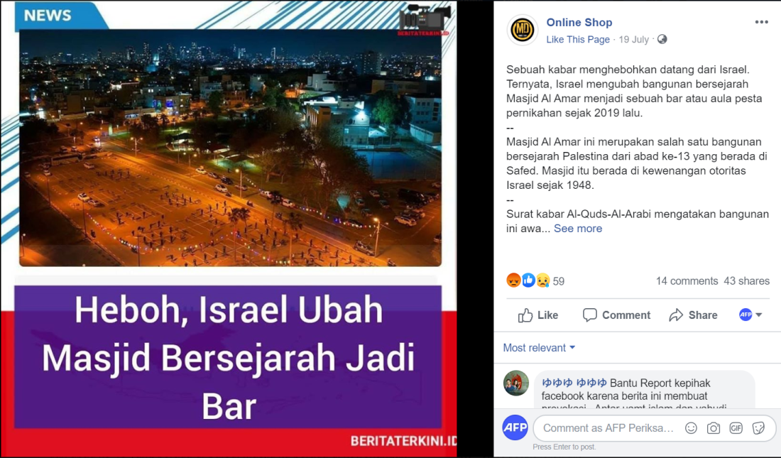
Task: Like the post with thumbs-up button
Action: [538, 315]
